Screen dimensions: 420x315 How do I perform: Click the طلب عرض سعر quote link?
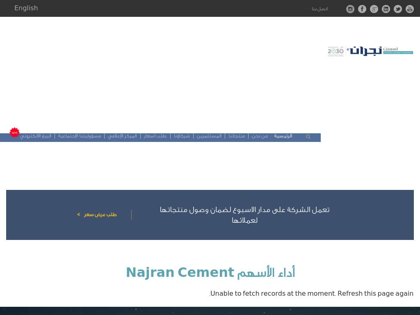coord(97,215)
